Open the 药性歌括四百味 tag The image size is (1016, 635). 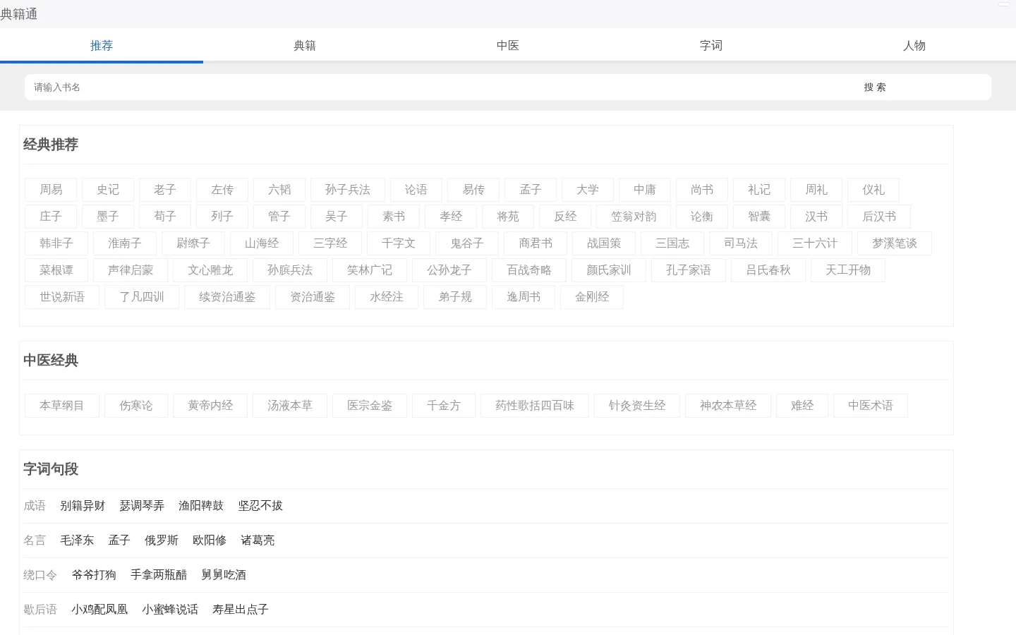pyautogui.click(x=535, y=406)
